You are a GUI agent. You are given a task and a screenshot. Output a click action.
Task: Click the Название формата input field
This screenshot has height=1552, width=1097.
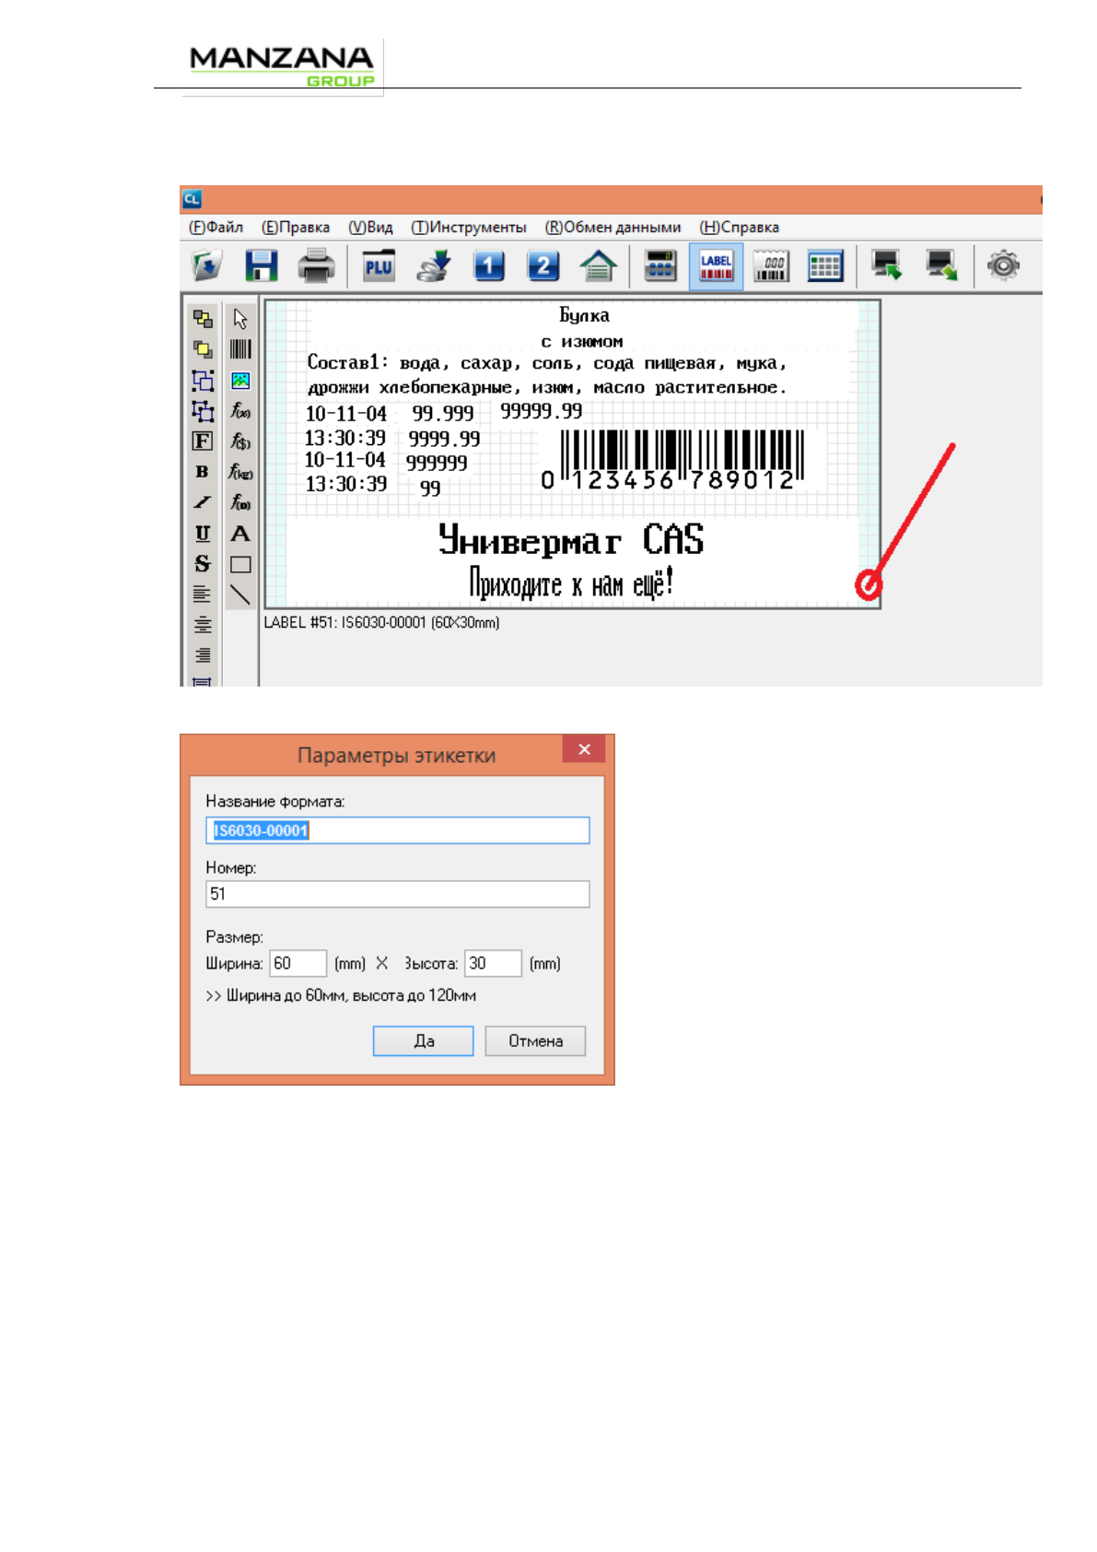(397, 830)
